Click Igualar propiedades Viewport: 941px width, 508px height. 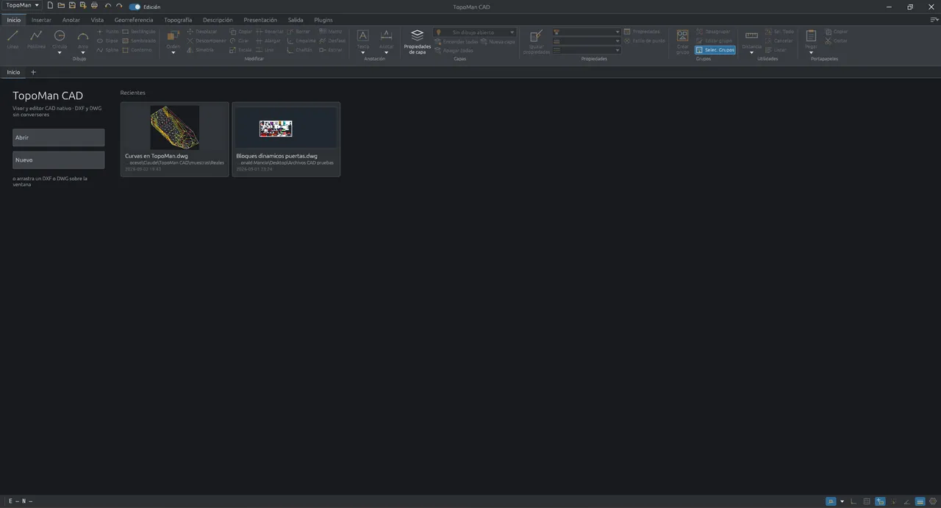tap(536, 42)
